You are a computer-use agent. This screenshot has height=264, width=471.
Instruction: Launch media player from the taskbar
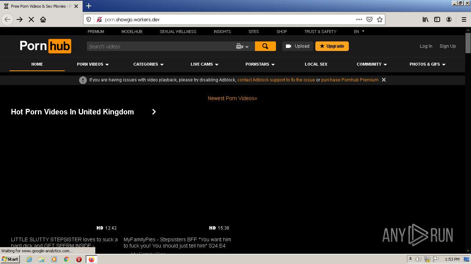(54, 259)
